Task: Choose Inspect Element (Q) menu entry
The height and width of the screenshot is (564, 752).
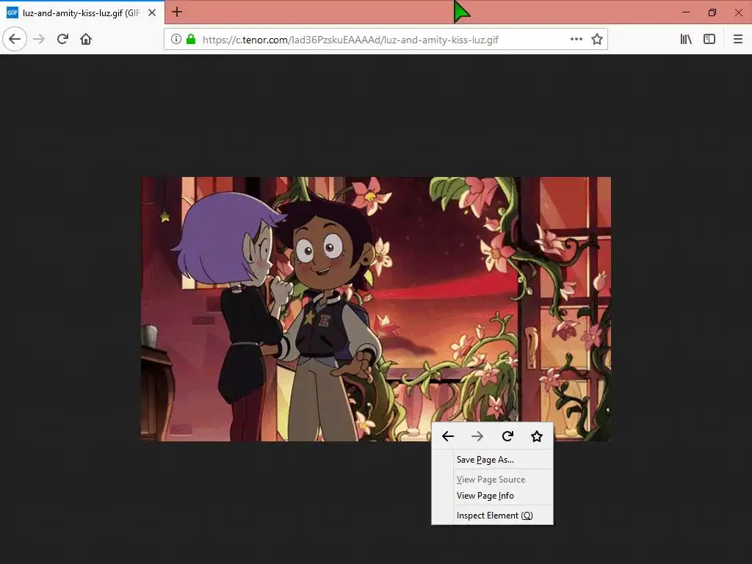Action: (493, 515)
